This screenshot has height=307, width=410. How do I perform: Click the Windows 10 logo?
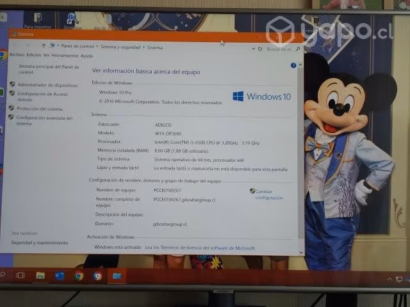262,97
